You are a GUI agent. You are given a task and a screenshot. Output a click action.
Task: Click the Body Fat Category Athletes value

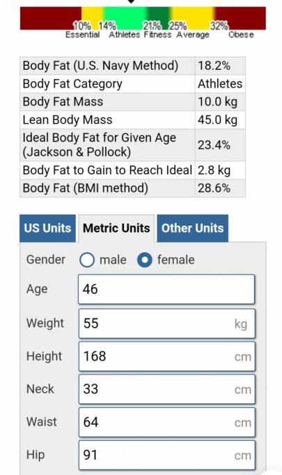coord(220,84)
